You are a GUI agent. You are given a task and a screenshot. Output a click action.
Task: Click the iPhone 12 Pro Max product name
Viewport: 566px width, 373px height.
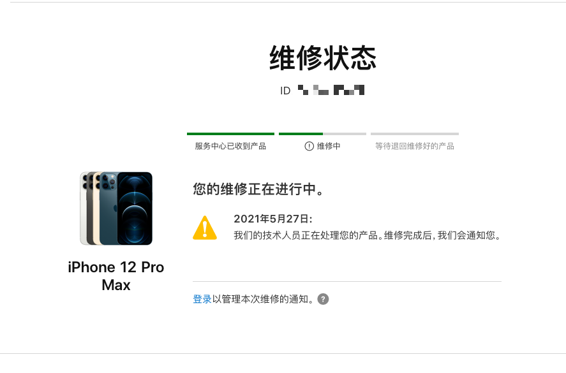[116, 276]
